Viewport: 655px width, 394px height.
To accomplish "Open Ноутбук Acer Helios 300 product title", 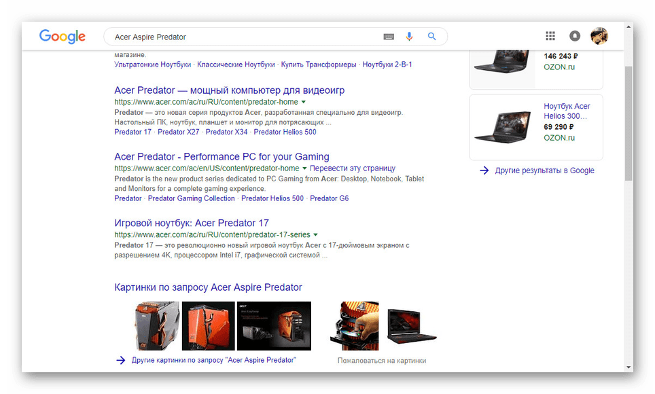I will 567,111.
